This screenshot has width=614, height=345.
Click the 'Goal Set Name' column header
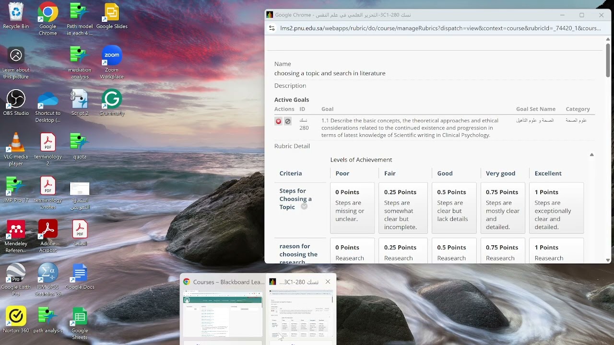(x=536, y=109)
